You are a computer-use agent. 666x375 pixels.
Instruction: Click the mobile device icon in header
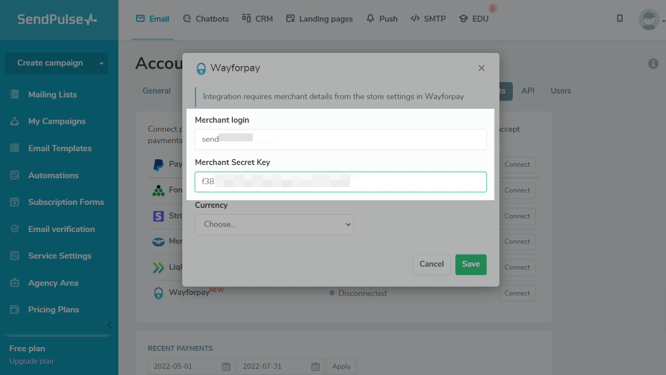click(620, 18)
